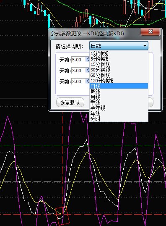Pick 60分钟线 period option
Screen dimensions: 166x226
119,75
